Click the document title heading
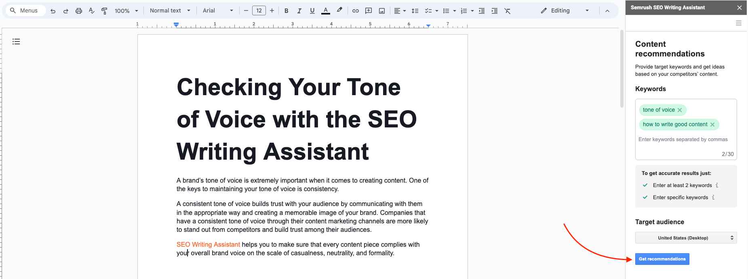Image resolution: width=748 pixels, height=279 pixels. (x=297, y=119)
